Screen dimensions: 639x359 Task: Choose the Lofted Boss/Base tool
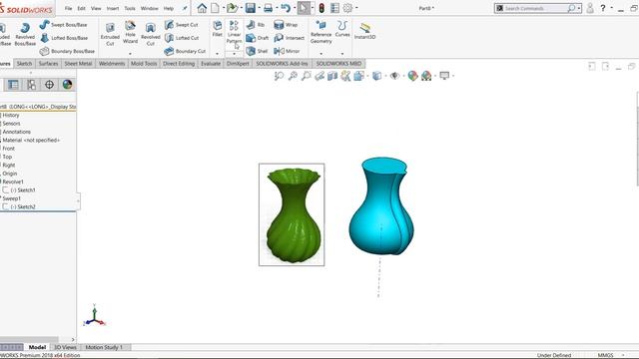click(x=64, y=38)
